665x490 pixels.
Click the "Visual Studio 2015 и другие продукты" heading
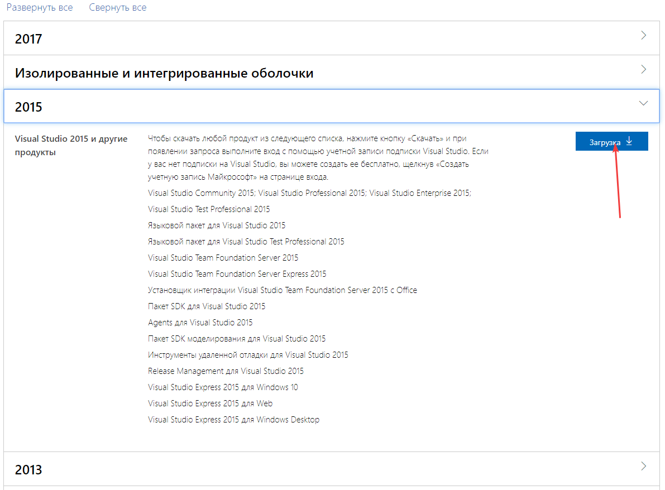coord(71,146)
